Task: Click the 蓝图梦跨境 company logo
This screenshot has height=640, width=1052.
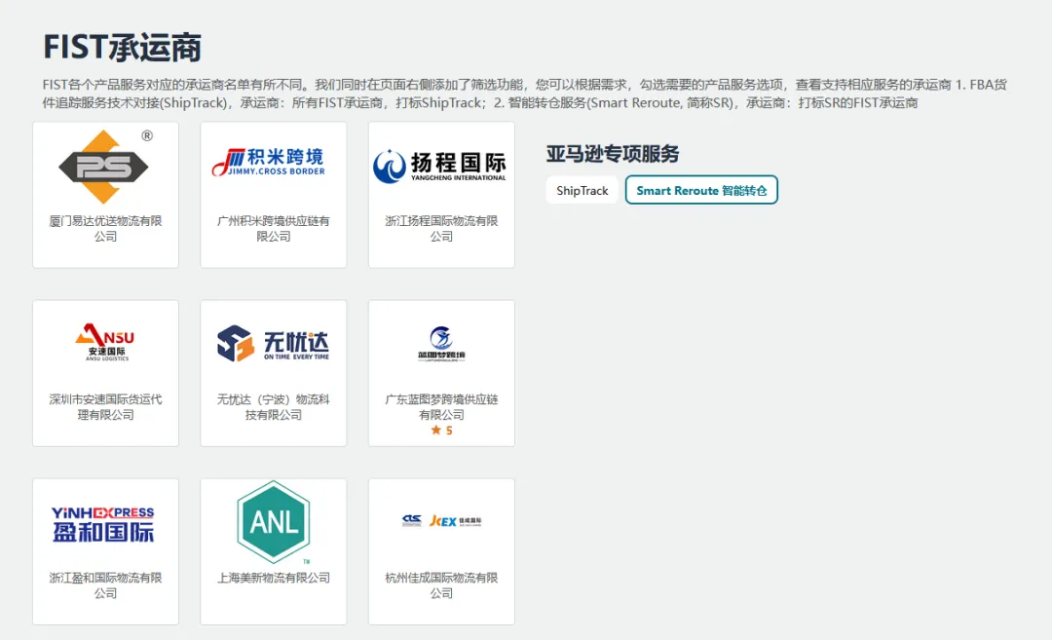Action: pos(441,343)
